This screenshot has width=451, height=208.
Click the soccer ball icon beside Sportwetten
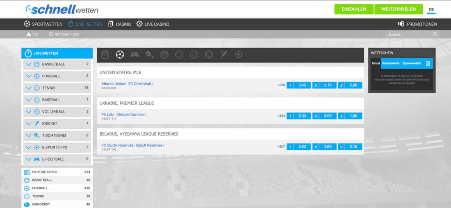click(x=27, y=24)
